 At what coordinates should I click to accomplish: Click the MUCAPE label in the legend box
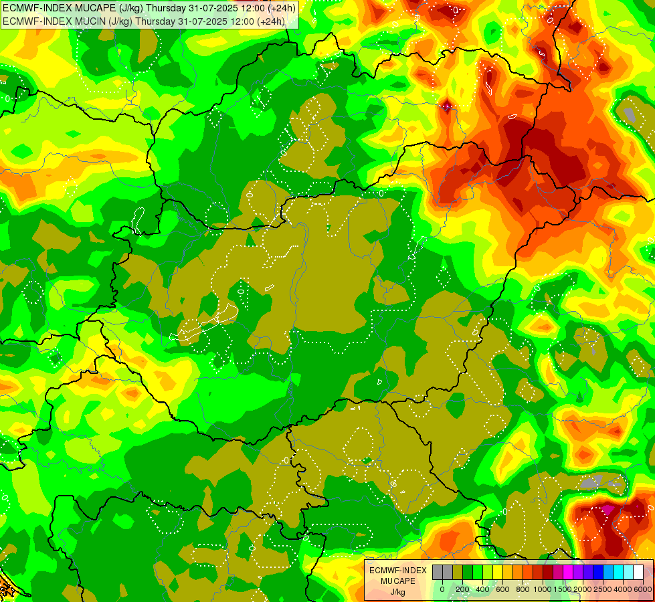(x=398, y=581)
